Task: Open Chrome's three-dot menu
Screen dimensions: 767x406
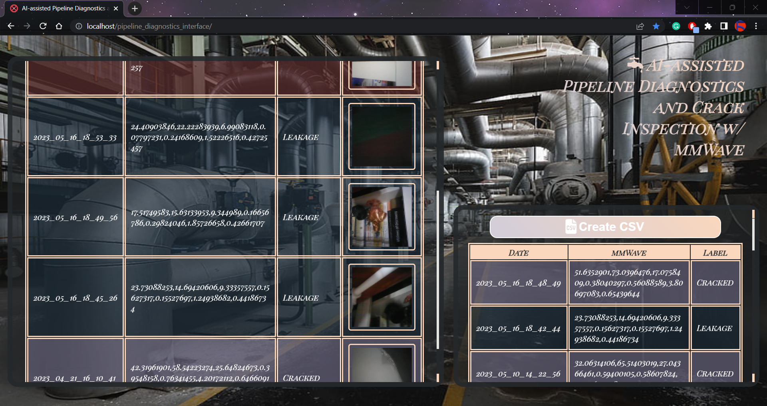Action: [756, 26]
